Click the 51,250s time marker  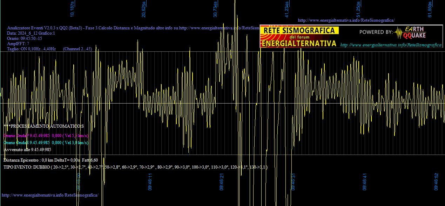(358, 9)
